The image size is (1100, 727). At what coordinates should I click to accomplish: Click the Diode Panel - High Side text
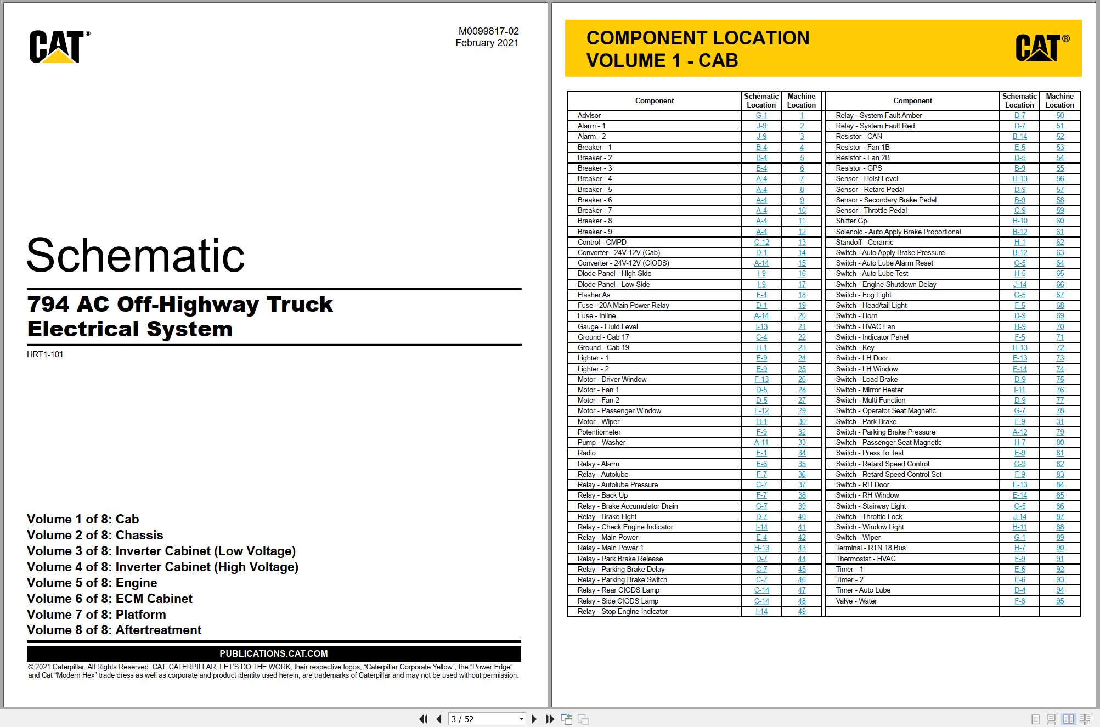[x=614, y=273]
